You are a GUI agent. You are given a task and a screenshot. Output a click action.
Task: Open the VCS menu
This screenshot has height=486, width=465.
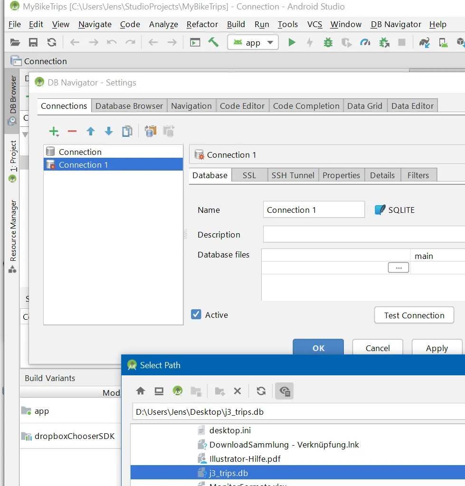[314, 24]
